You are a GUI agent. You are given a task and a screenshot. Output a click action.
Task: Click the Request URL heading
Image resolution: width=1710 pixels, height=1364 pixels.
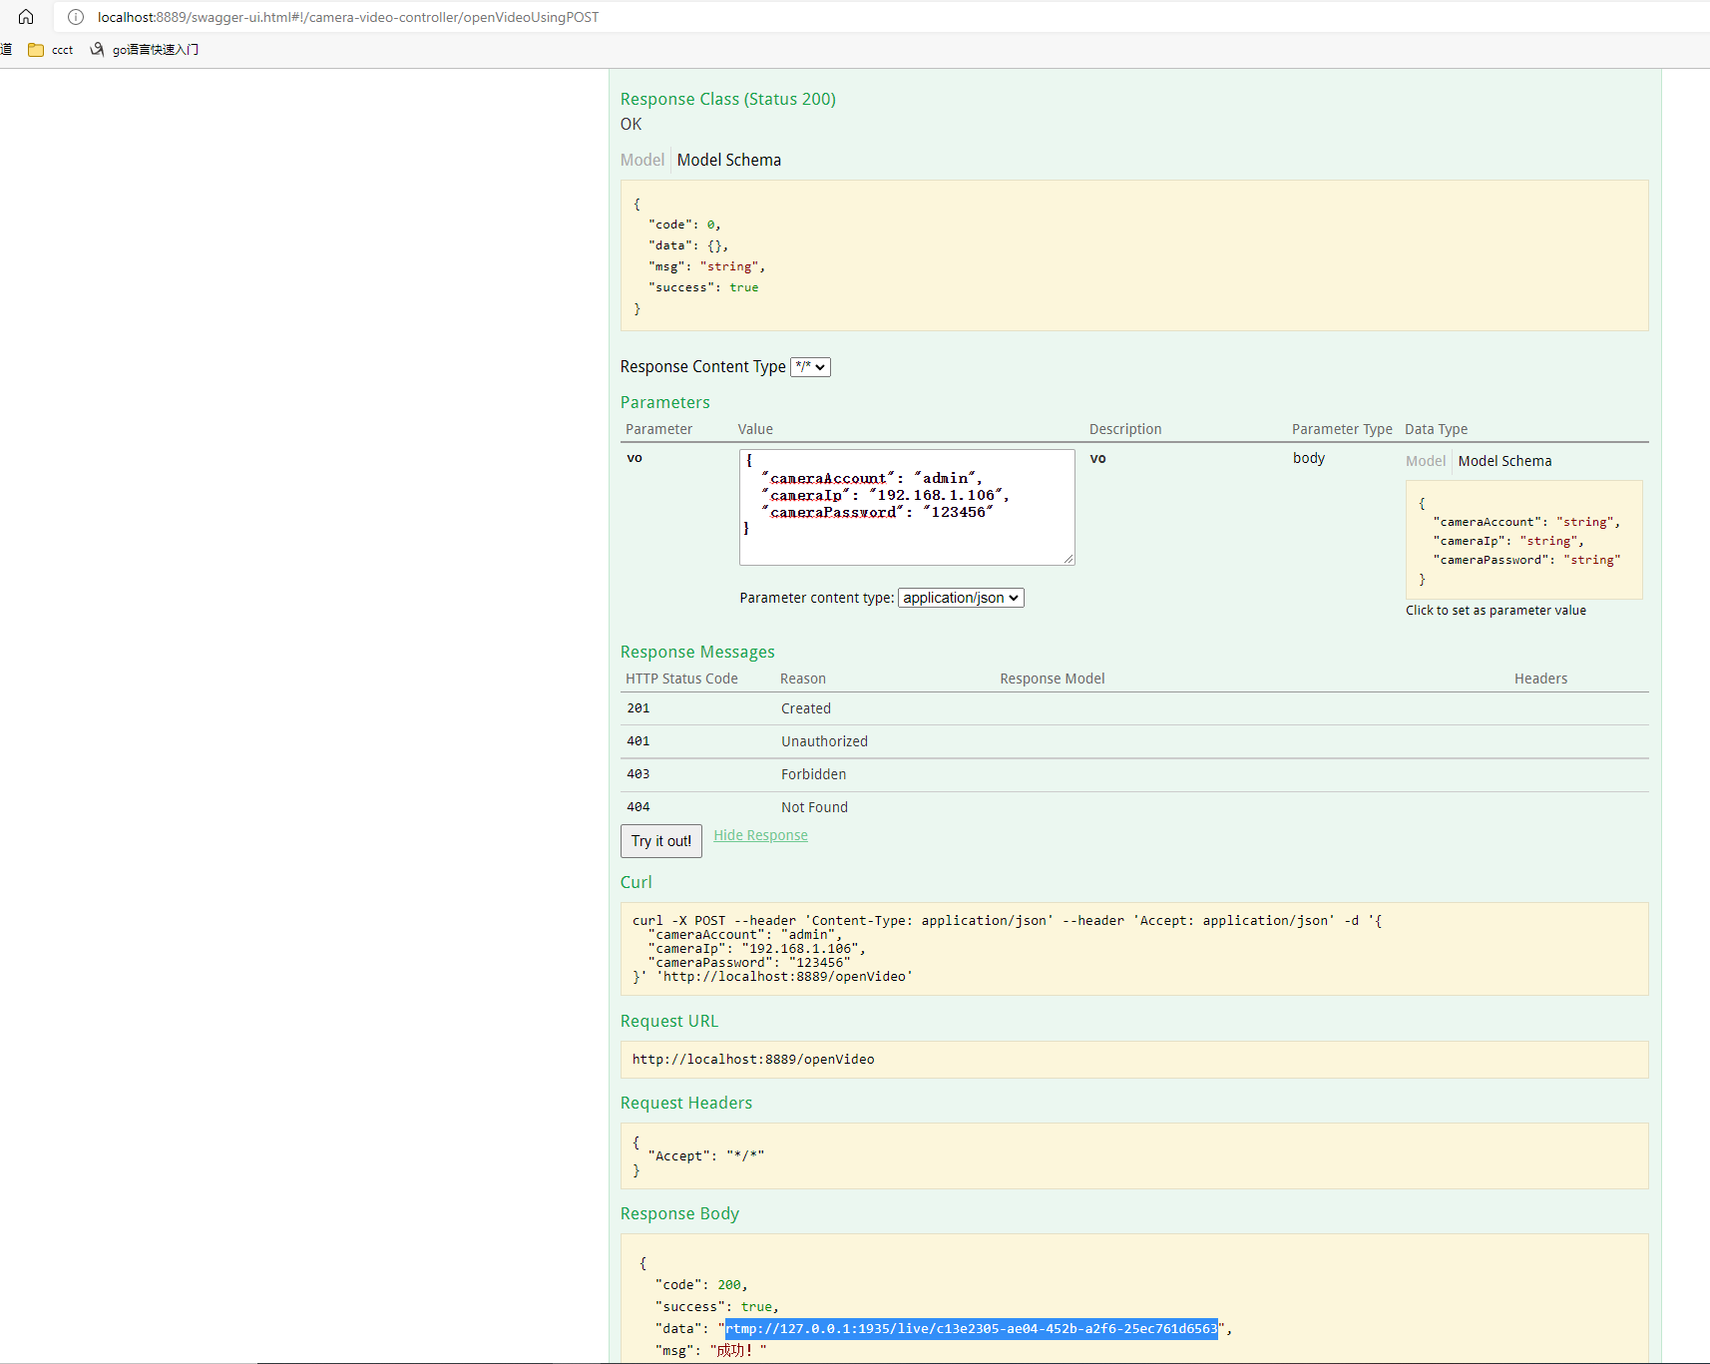(x=668, y=1021)
